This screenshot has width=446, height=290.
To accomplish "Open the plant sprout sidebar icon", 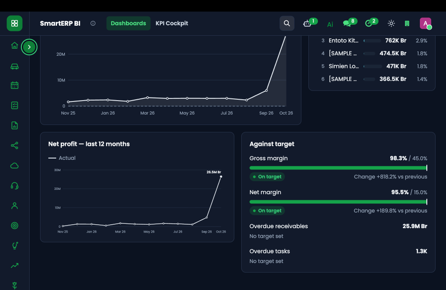I will (x=14, y=286).
